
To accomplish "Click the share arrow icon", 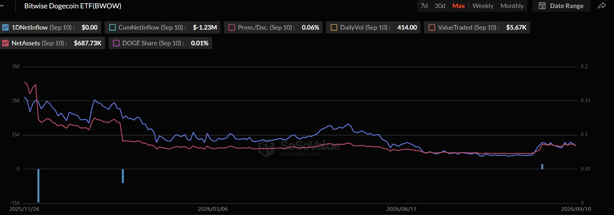I will pyautogui.click(x=602, y=6).
